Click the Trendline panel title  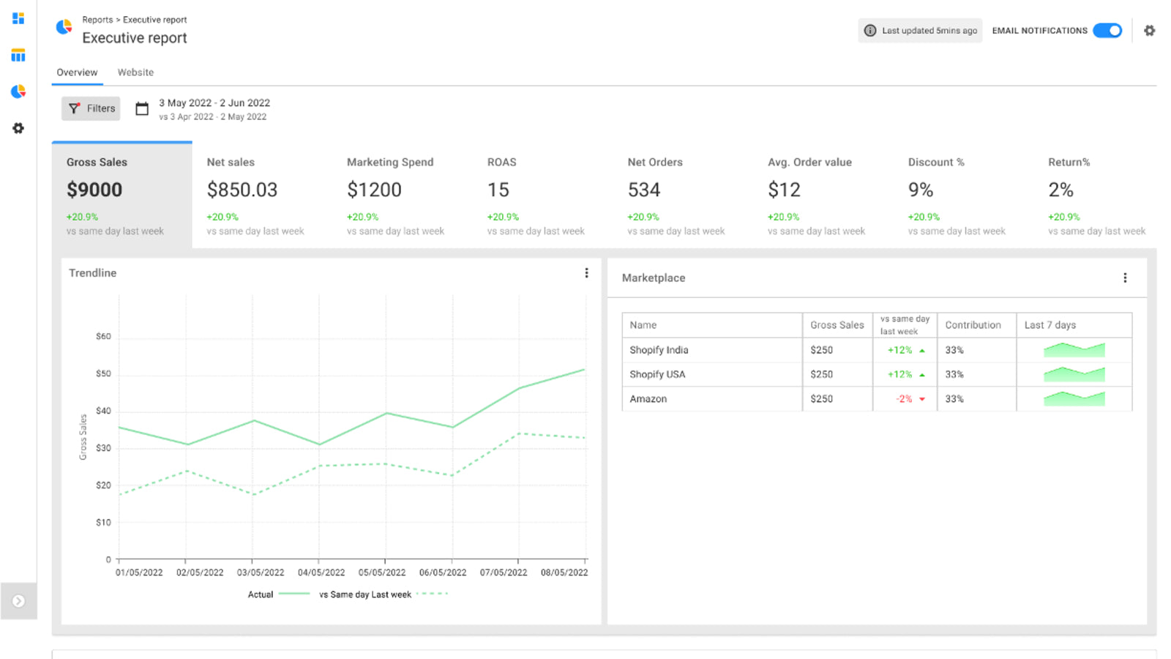coord(92,273)
